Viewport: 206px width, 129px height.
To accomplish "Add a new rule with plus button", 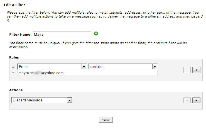I will (x=196, y=70).
